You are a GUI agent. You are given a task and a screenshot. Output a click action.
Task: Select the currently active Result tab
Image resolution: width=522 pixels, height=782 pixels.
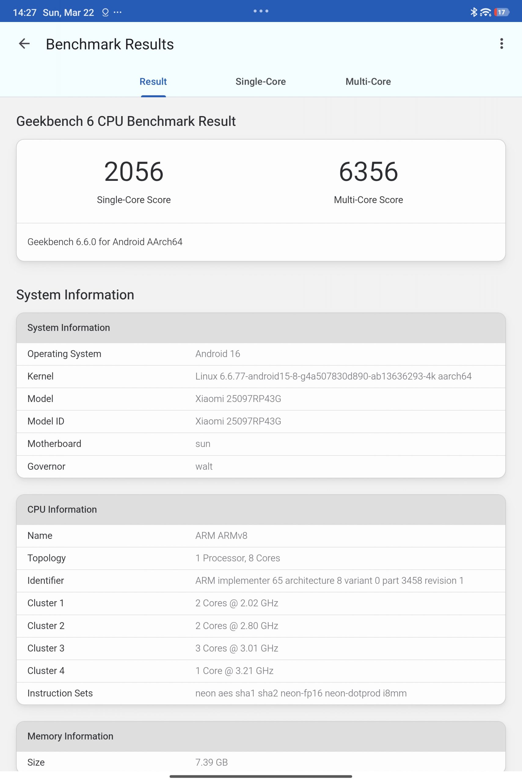pyautogui.click(x=153, y=81)
